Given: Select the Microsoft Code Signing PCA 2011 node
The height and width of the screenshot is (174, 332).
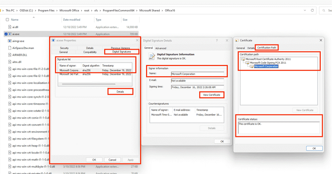Looking at the screenshot, I should (268, 63).
